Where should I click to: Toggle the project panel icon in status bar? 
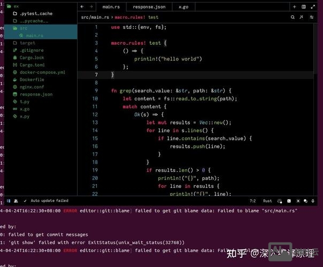[9, 201]
